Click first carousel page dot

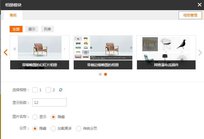[x=100, y=74]
